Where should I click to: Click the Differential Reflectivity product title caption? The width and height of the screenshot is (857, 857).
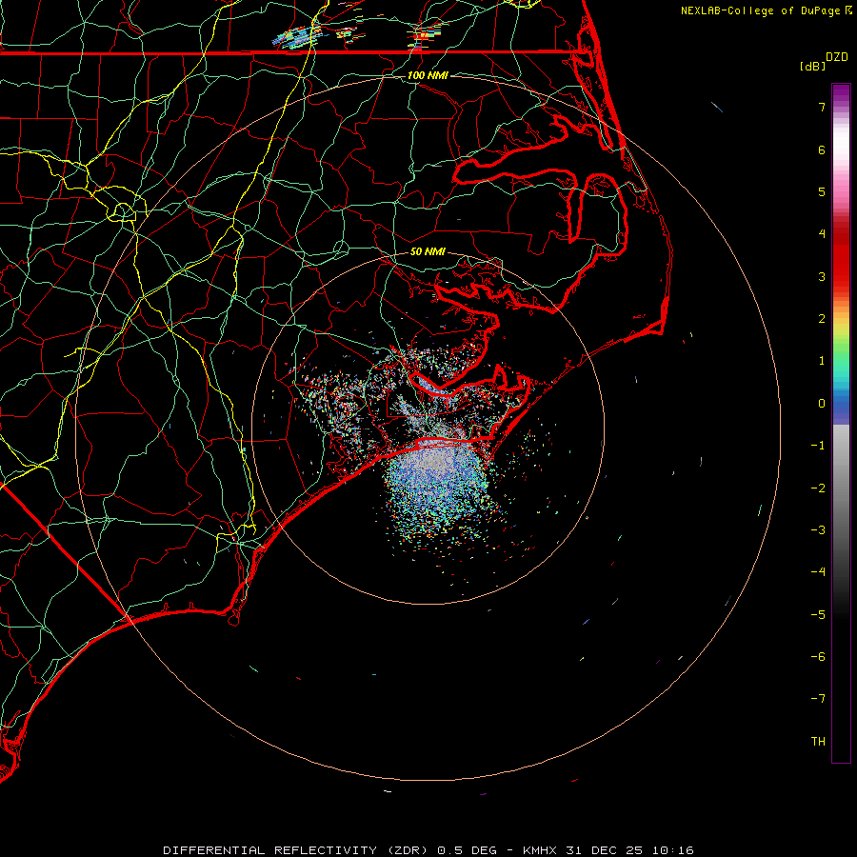(x=428, y=850)
